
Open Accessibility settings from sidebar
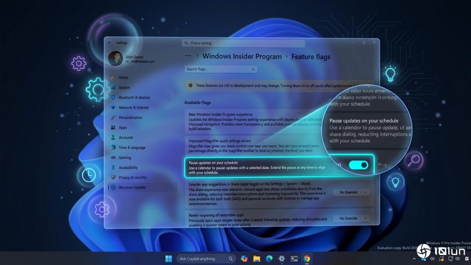coord(128,168)
